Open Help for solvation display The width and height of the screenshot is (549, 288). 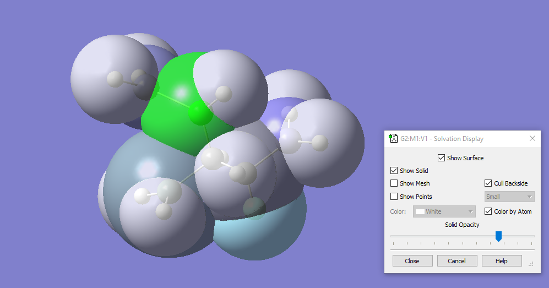(501, 261)
